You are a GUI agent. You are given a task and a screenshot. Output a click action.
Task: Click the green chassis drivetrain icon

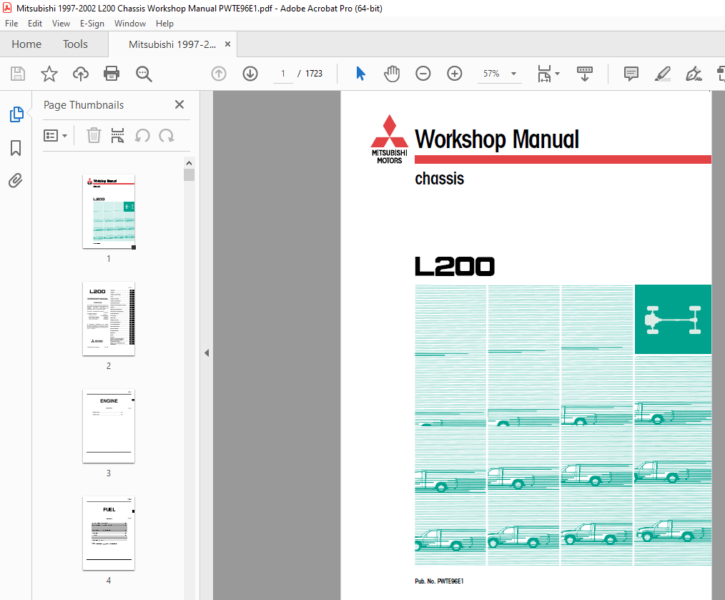pos(673,319)
